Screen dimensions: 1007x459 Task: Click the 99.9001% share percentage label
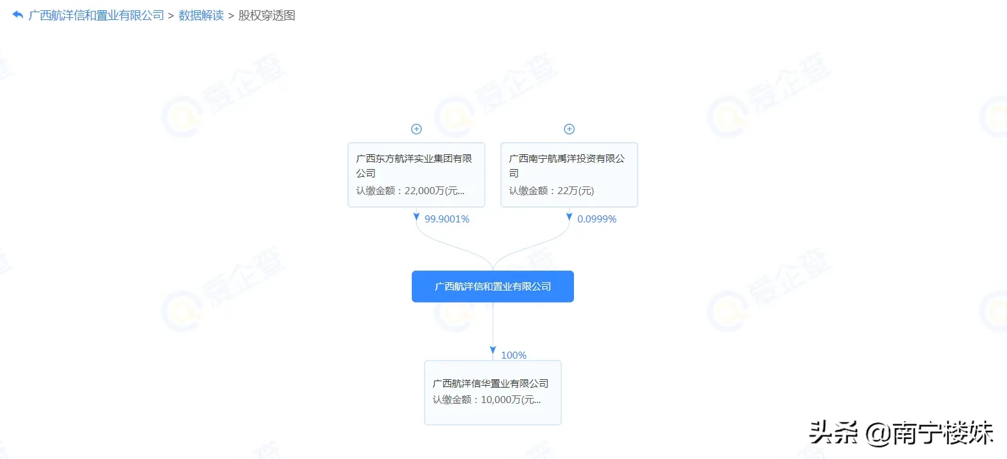pos(447,219)
